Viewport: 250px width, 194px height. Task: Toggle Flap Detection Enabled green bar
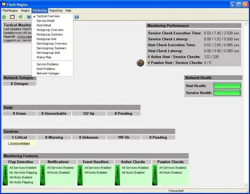pos(5,175)
